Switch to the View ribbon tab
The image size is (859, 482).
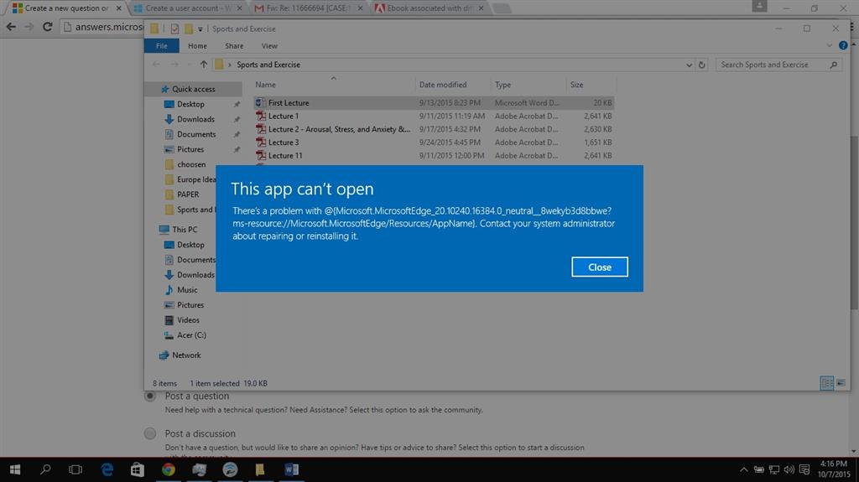click(269, 46)
